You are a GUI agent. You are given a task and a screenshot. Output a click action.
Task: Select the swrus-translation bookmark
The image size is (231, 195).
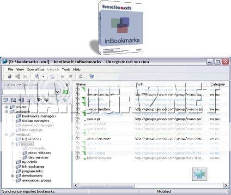tap(100, 95)
